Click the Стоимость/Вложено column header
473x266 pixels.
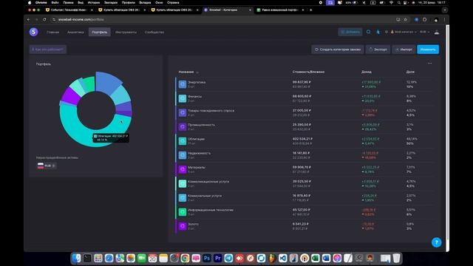308,72
